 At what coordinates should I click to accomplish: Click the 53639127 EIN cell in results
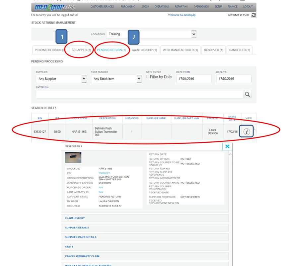pyautogui.click(x=40, y=132)
